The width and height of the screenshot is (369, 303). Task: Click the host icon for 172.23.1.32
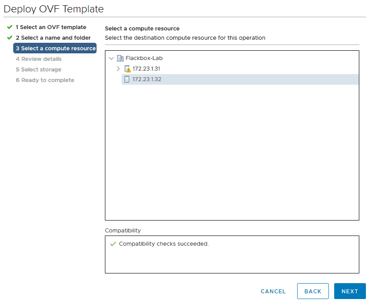(x=127, y=79)
